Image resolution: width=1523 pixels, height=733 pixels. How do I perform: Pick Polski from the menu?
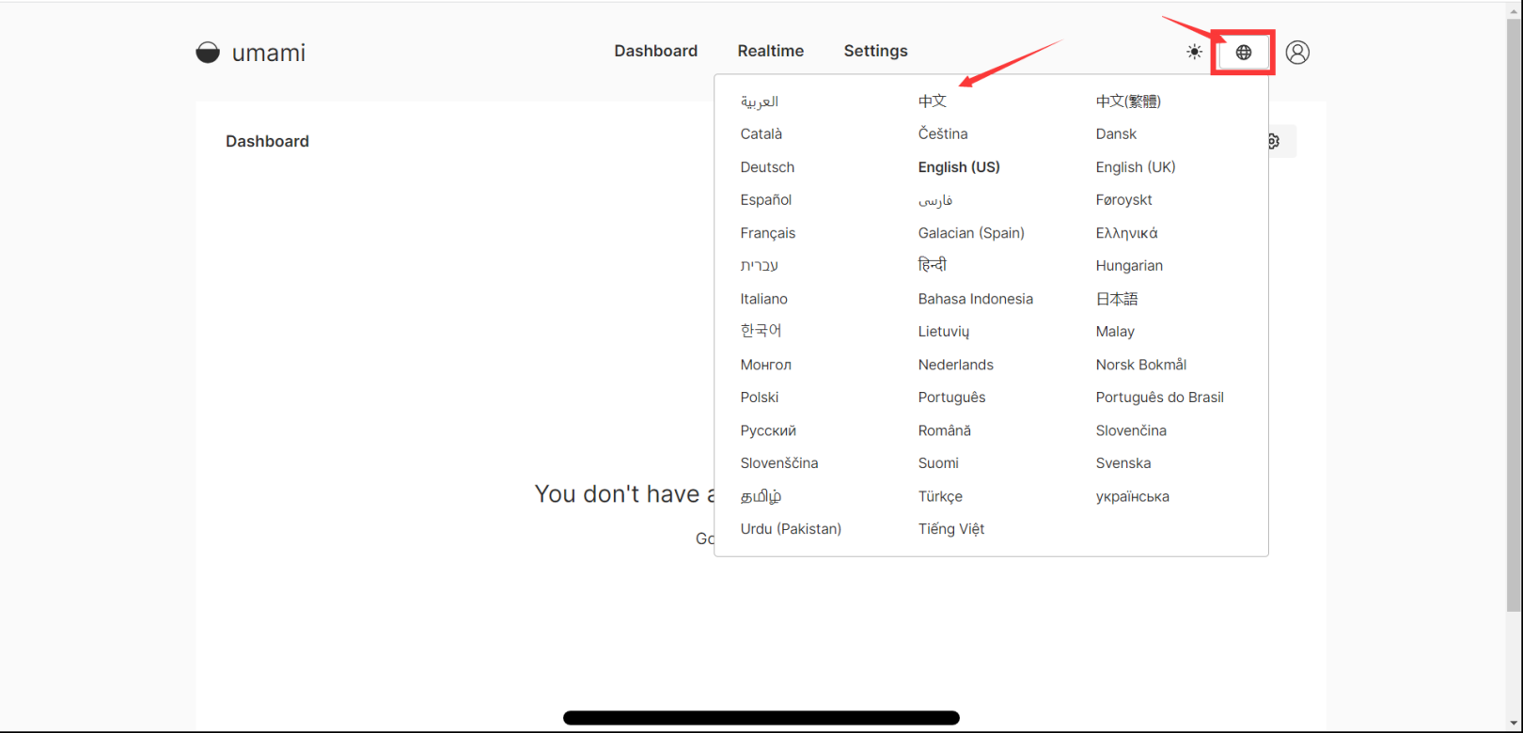point(759,398)
